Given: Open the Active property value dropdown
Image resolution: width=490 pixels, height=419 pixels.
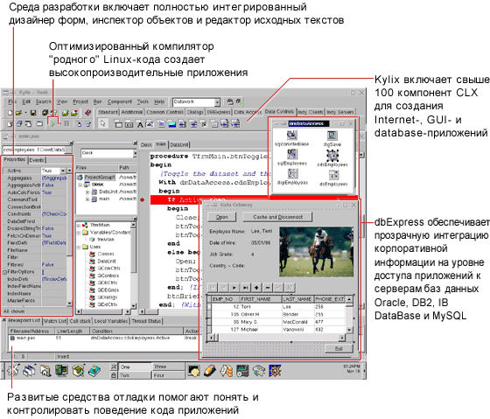Looking at the screenshot, I should click(63, 171).
